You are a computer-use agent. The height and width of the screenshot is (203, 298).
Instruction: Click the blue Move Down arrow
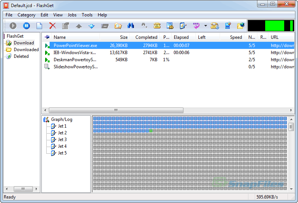[x=92, y=26]
